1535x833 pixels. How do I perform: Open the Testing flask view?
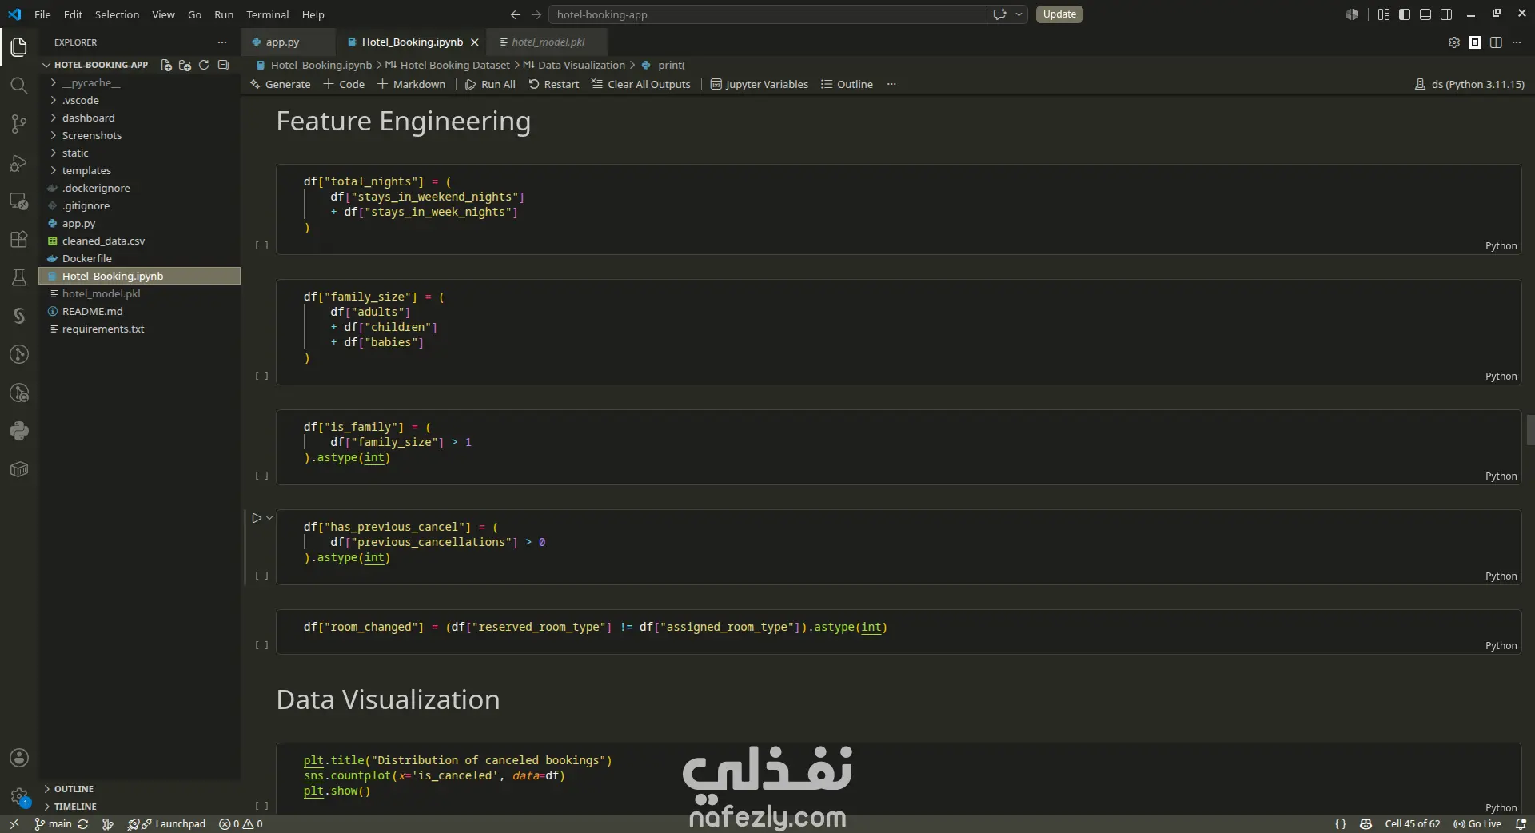tap(19, 277)
